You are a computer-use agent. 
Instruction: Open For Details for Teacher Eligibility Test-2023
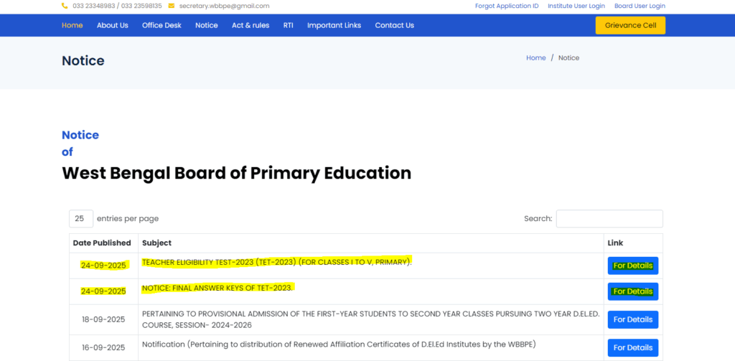633,266
